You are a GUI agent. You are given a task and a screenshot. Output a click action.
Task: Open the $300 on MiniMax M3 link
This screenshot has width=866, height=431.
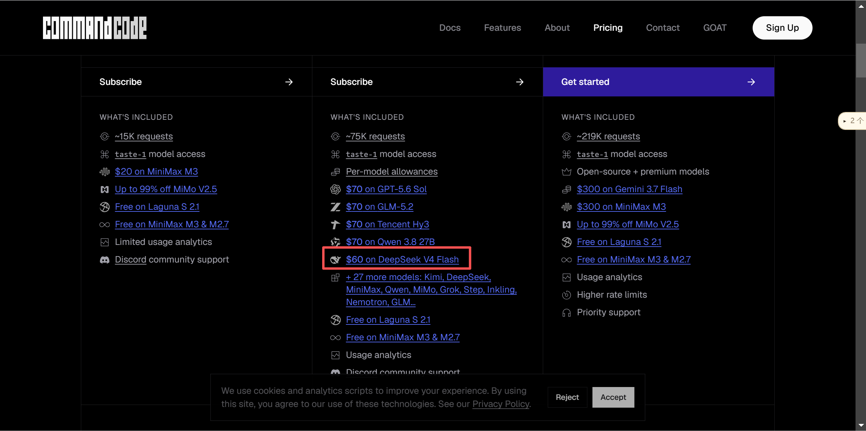[621, 207]
